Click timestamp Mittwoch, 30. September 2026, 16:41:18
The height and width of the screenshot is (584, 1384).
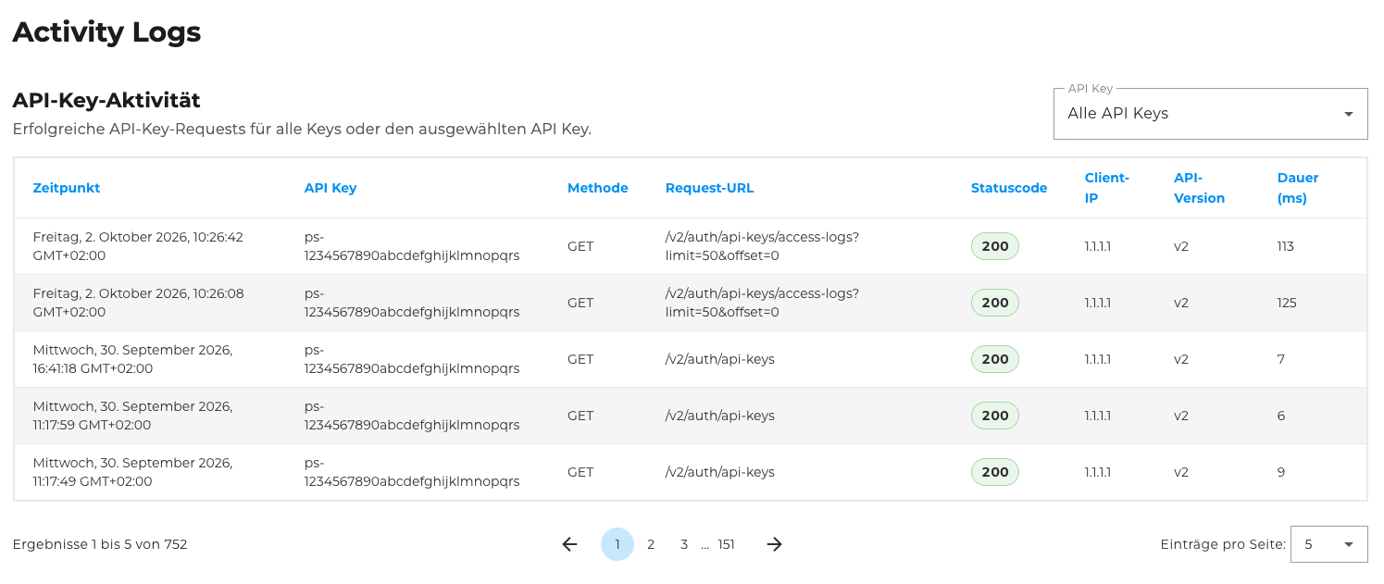[x=132, y=359]
